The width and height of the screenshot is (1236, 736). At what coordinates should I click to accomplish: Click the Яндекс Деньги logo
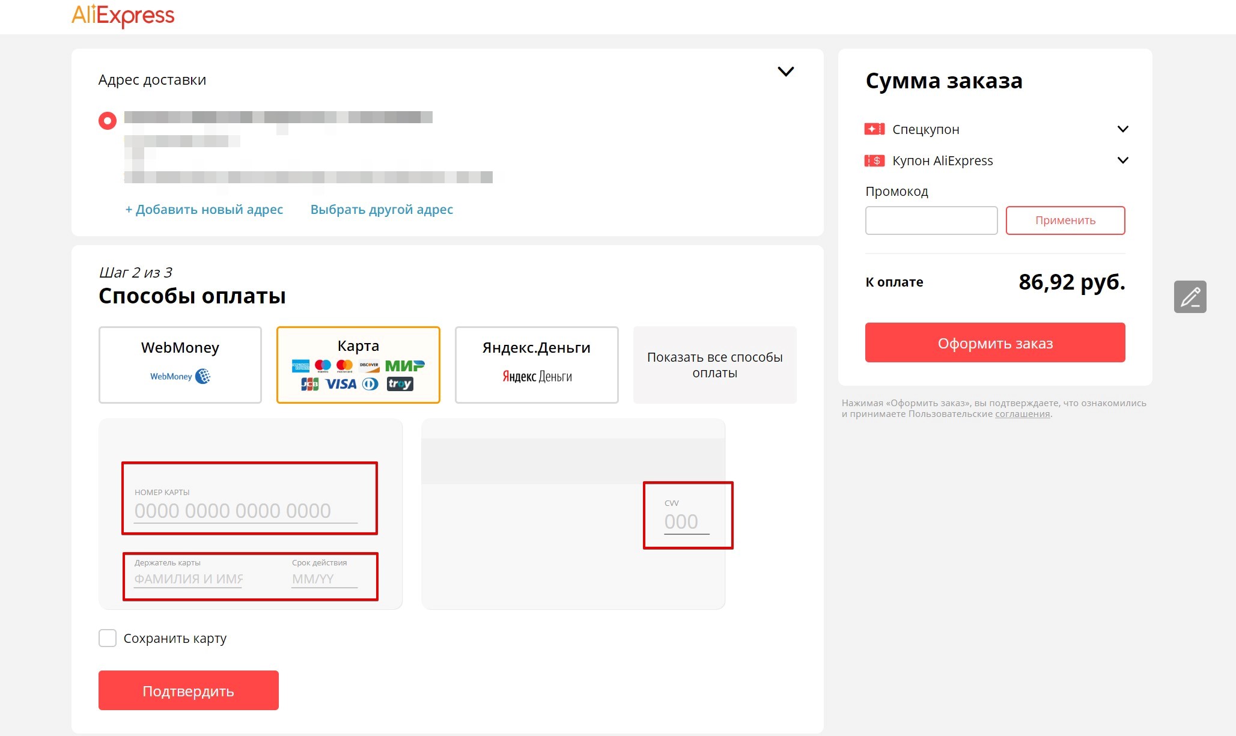pyautogui.click(x=537, y=377)
